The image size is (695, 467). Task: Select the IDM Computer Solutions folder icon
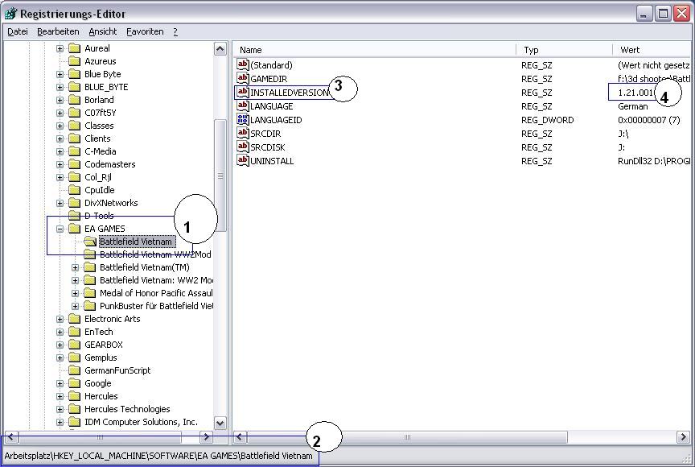point(75,421)
